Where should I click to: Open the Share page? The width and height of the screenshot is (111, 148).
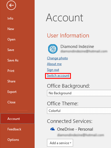(x=11, y=81)
